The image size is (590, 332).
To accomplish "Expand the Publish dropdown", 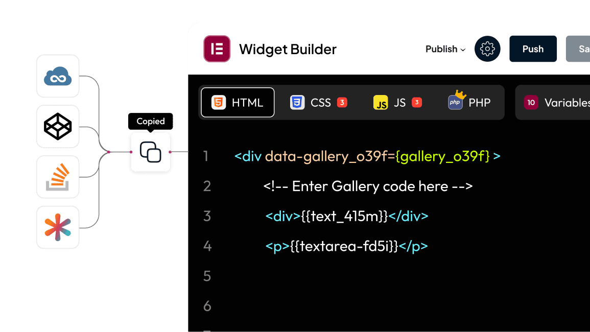I will point(445,49).
